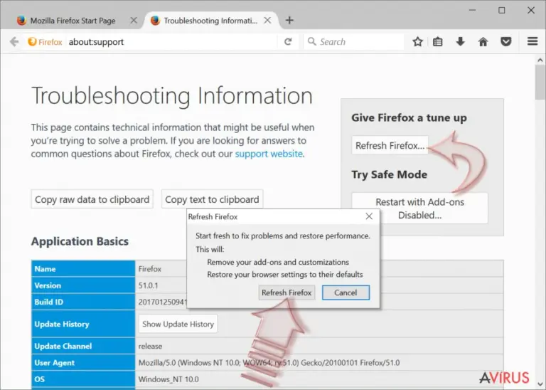Open the bookmarks list icon
The image size is (546, 390).
tap(438, 42)
